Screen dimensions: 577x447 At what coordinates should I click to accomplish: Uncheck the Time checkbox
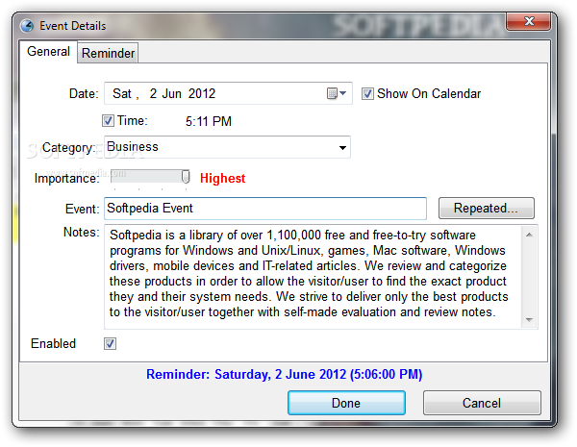click(x=108, y=121)
